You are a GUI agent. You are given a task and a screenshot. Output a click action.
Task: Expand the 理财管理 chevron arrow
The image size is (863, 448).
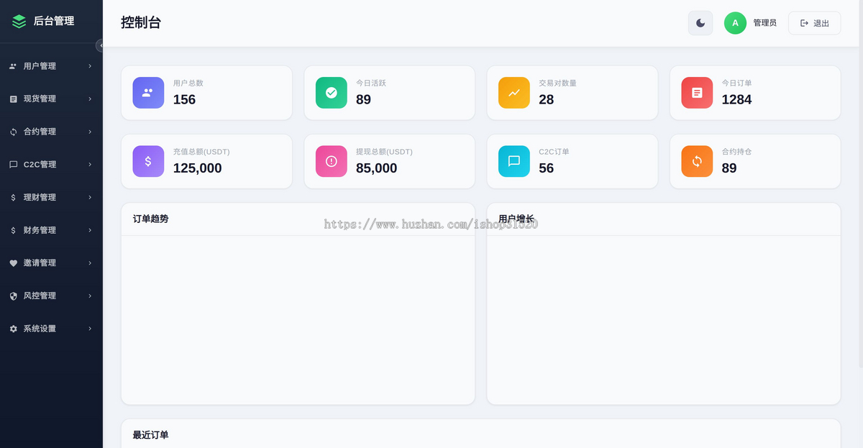[90, 198]
